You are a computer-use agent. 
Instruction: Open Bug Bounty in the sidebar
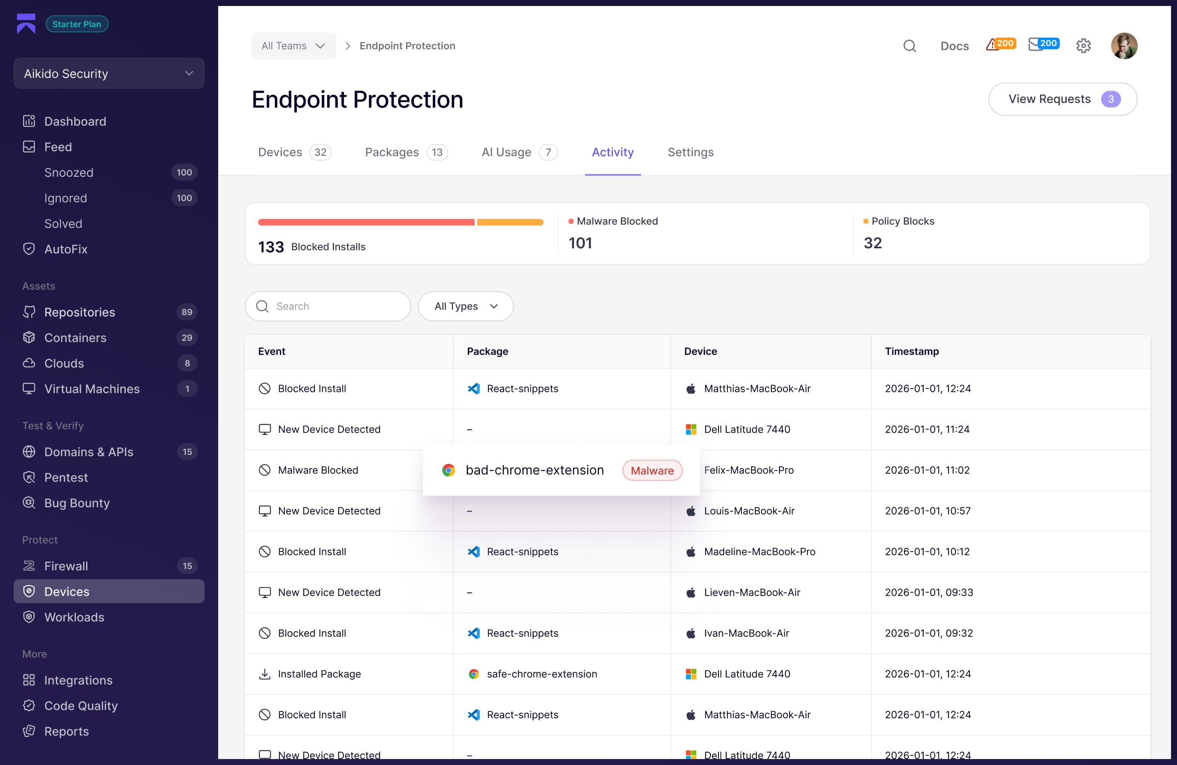[77, 503]
